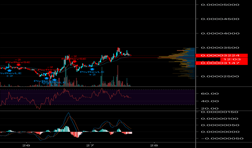Click date 27 on the time axis

(x=90, y=145)
